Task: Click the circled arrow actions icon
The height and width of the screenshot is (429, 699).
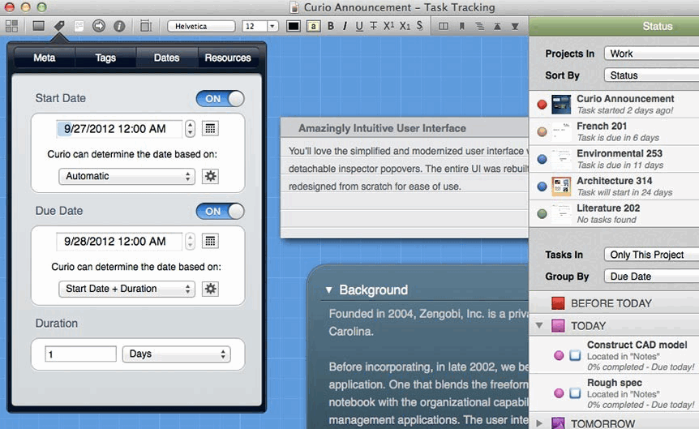Action: pos(98,26)
